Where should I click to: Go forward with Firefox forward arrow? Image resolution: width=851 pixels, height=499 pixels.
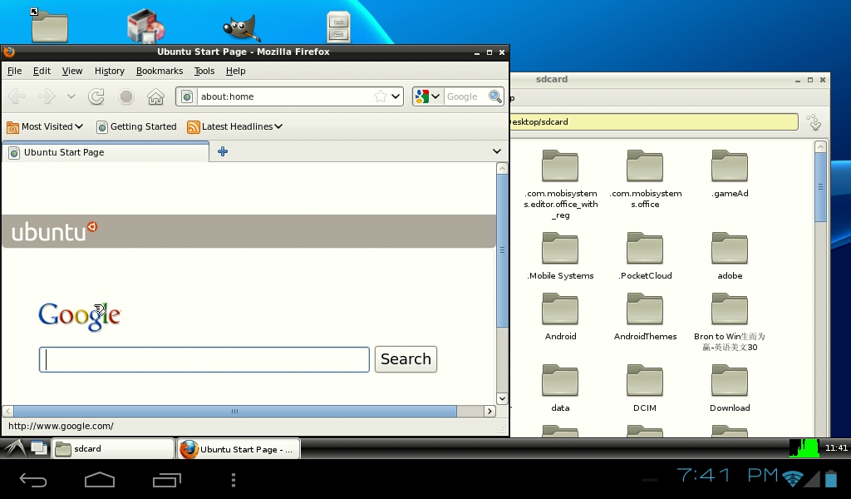pyautogui.click(x=47, y=96)
